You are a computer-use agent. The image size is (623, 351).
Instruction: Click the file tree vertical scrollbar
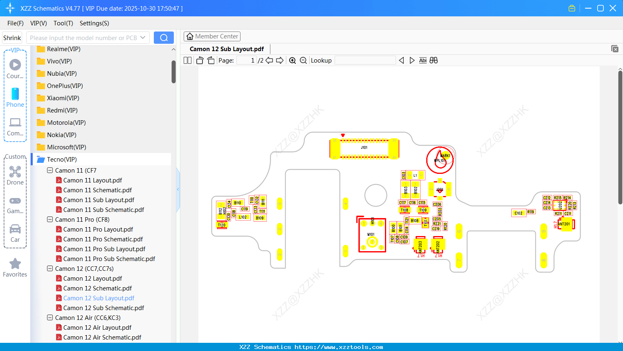[173, 72]
